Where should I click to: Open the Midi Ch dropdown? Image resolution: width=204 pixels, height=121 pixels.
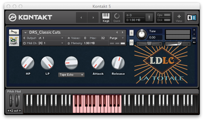click(44, 43)
